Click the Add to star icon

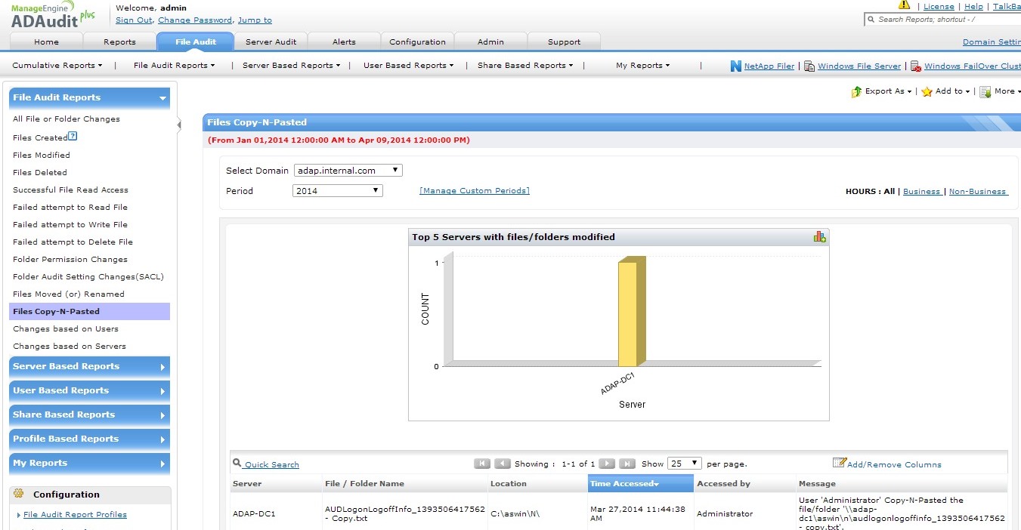pos(927,91)
